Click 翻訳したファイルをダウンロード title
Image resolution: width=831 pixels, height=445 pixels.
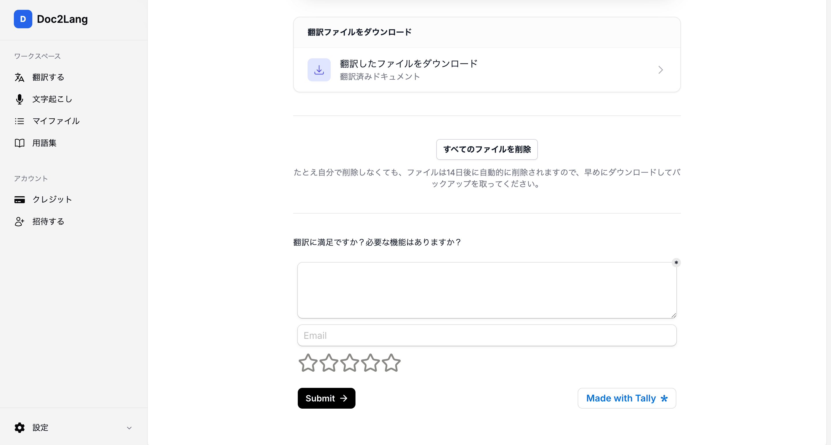click(409, 64)
